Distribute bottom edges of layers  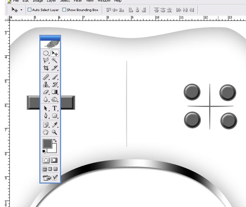tap(169, 10)
